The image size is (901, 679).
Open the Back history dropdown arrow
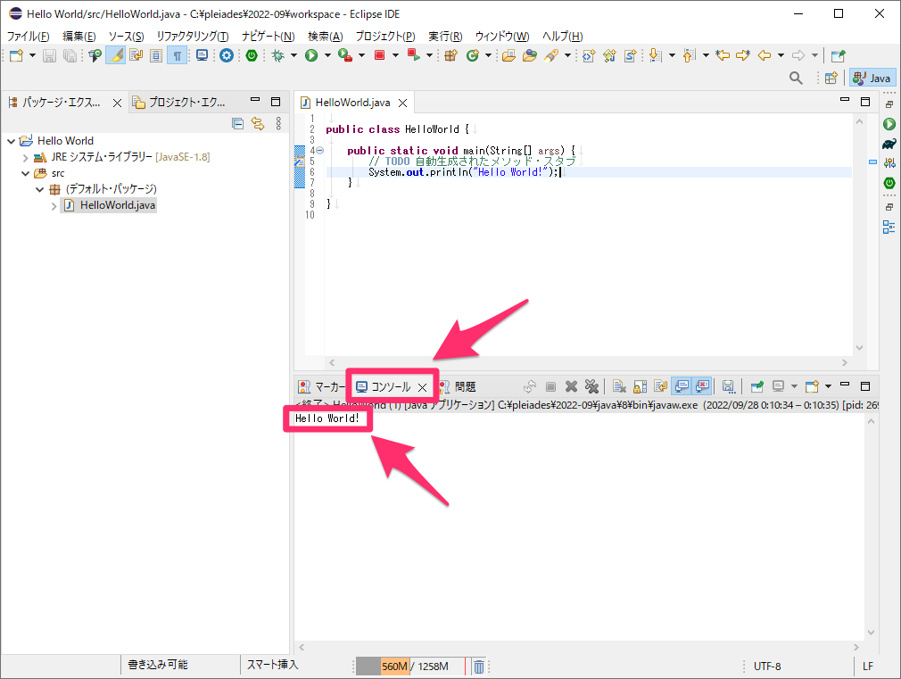(x=781, y=56)
